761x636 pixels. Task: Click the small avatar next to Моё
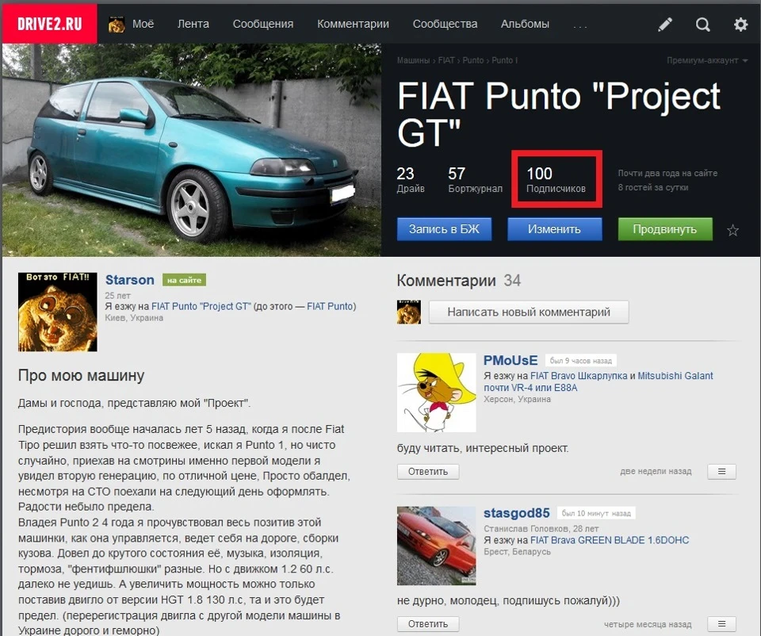pos(117,25)
